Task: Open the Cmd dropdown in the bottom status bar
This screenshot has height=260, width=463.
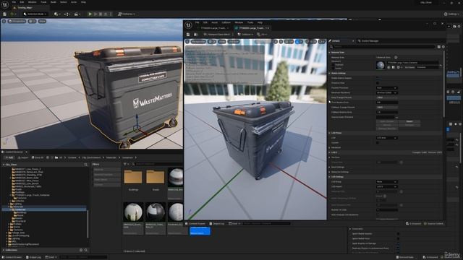Action: [x=51, y=257]
